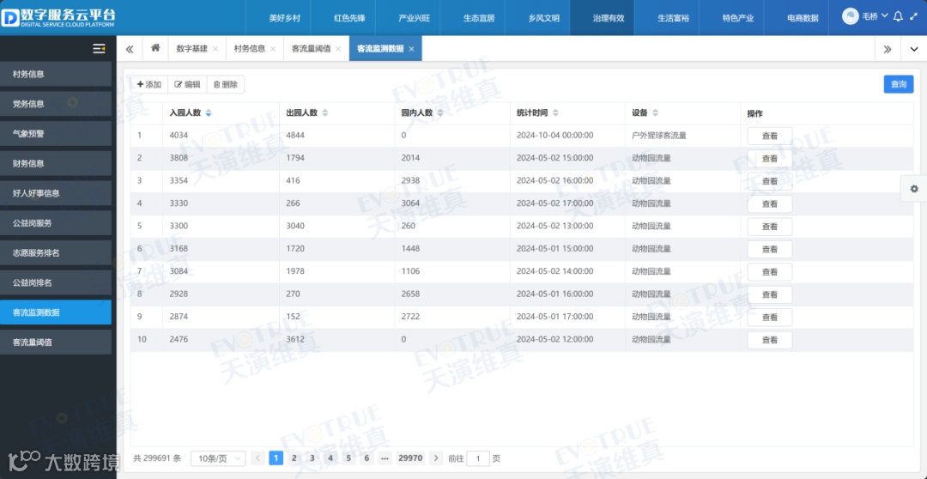Image resolution: width=927 pixels, height=479 pixels.
Task: Click 查看 for the 2024-10-04 00:00:00 row
Action: 770,136
